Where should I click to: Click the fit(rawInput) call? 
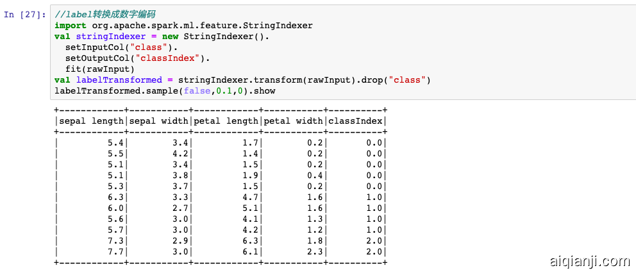pos(99,69)
